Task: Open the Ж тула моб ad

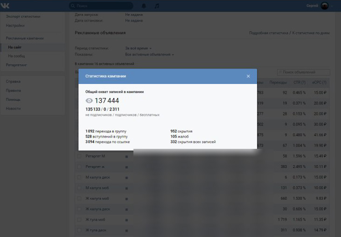Action: [x=95, y=220]
